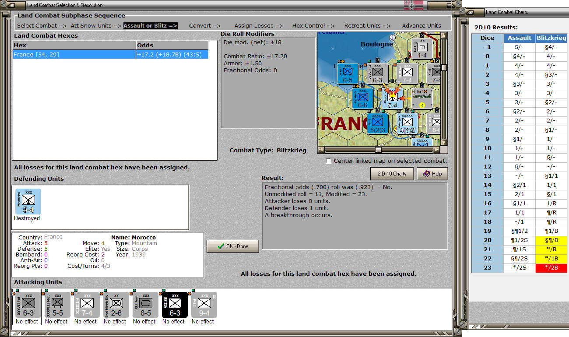The image size is (569, 337).
Task: Click the Georges 4(3)2 counter on the map
Action: point(407,123)
